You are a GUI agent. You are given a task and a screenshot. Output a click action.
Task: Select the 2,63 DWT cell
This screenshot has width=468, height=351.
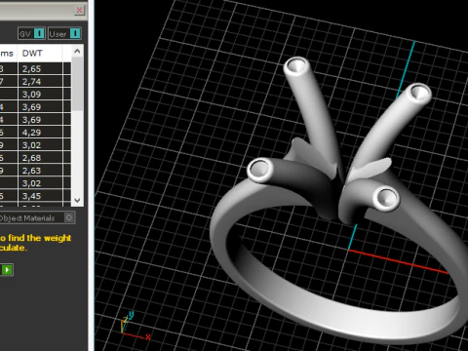[x=40, y=171]
